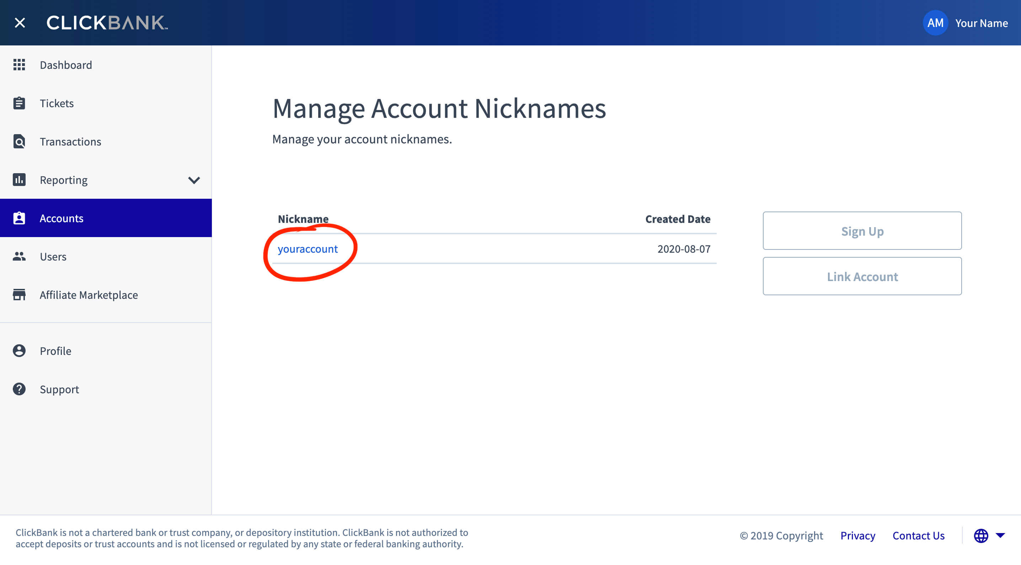Viewport: 1021px width, 565px height.
Task: Select Reporting in the sidebar
Action: (x=63, y=180)
